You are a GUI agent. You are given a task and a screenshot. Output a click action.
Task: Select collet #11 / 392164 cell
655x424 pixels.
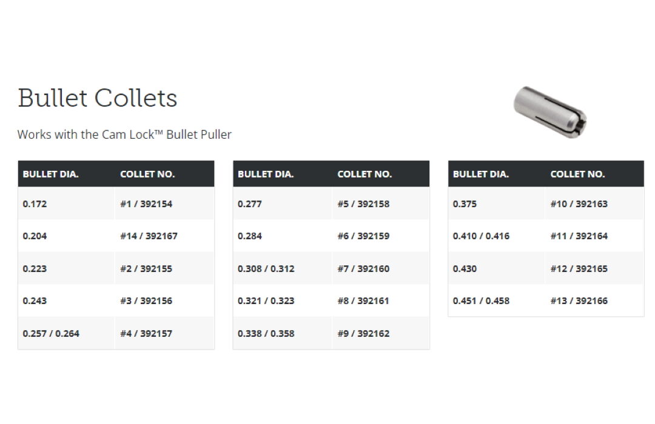point(579,236)
